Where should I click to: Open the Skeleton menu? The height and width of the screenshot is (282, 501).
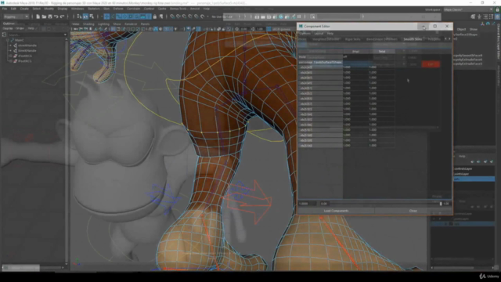tap(94, 9)
